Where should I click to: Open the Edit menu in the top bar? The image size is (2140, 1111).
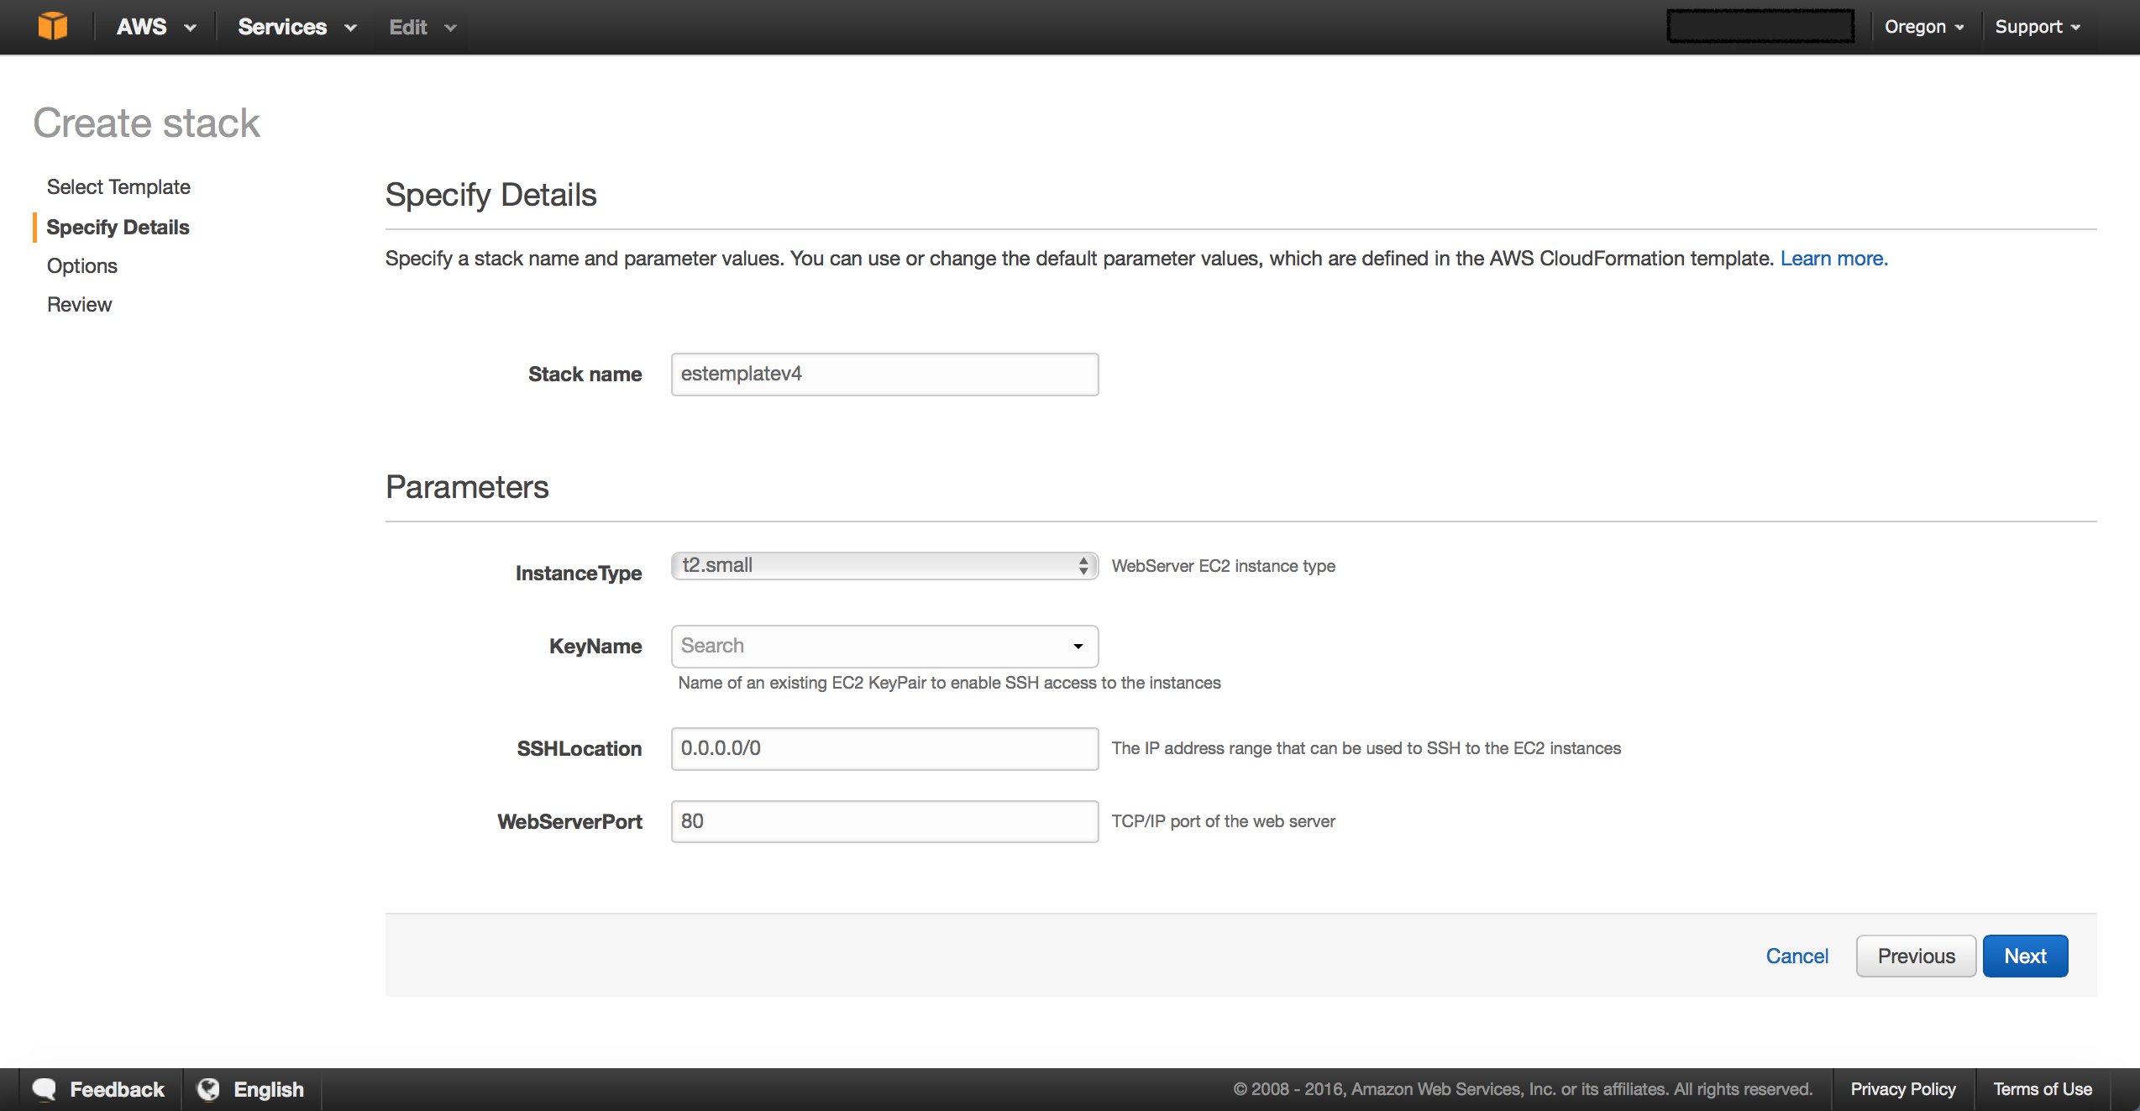422,27
